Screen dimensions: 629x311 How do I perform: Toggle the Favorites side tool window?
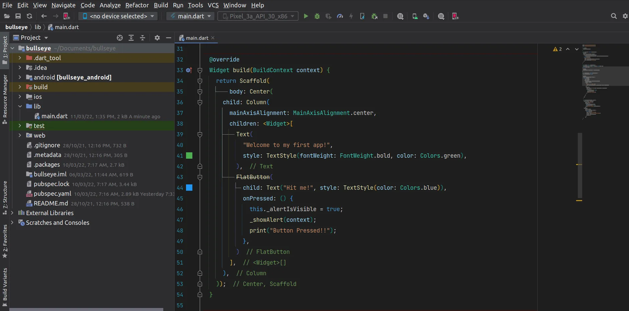[x=5, y=241]
